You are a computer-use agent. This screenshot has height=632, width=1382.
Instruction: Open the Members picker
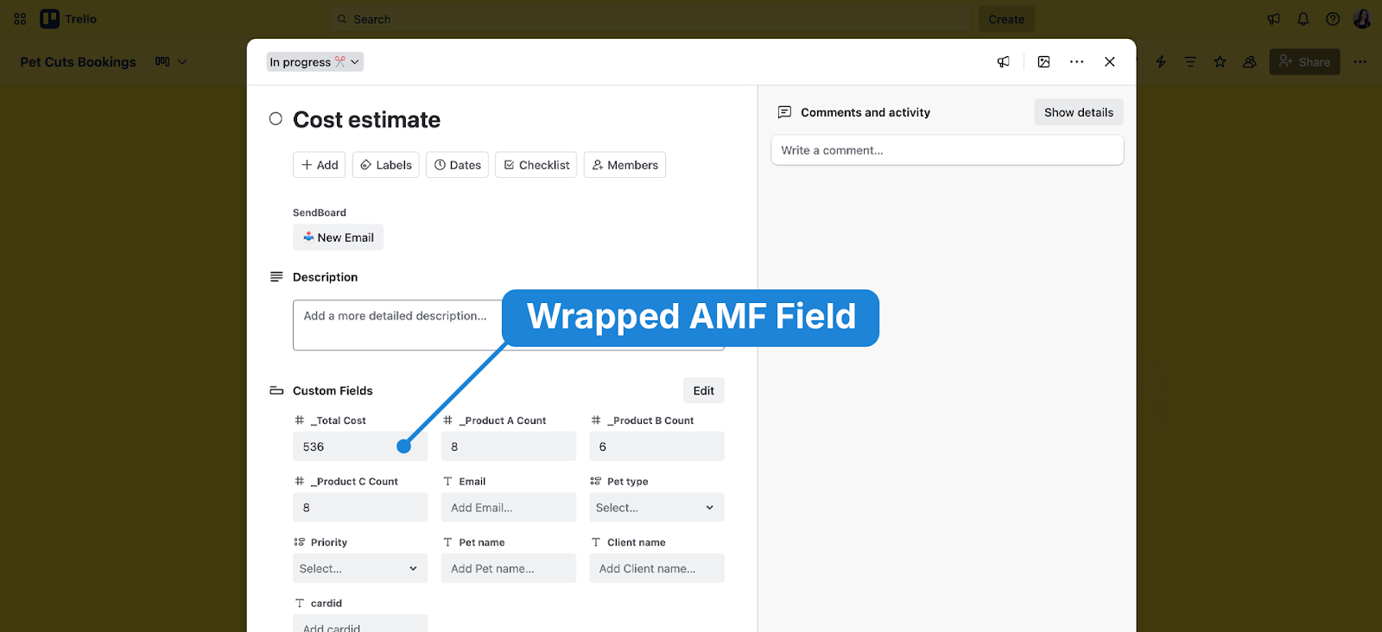point(624,165)
